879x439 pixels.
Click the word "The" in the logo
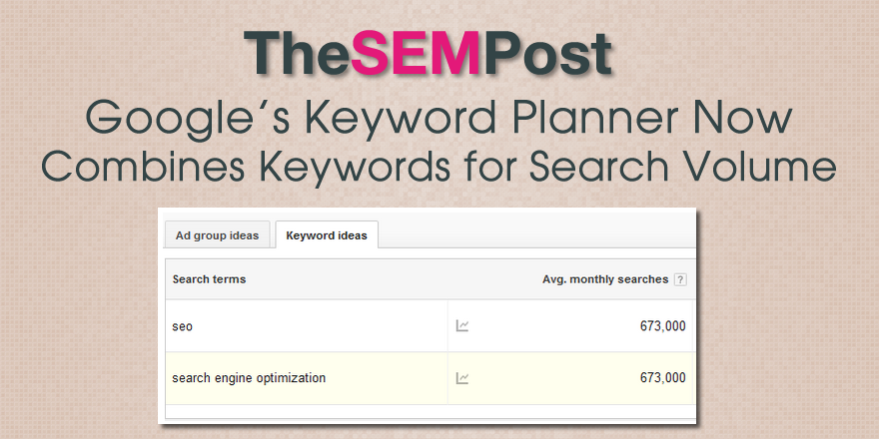point(297,55)
